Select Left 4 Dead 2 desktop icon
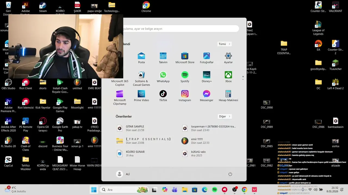 335,84
